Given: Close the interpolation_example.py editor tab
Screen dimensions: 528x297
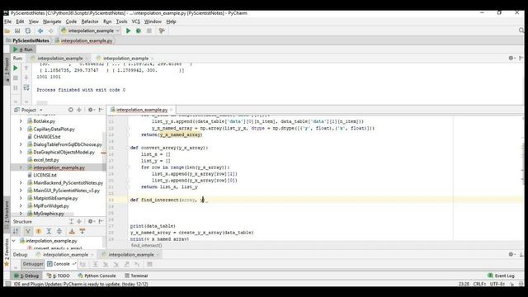Looking at the screenshot, I should tap(172, 110).
